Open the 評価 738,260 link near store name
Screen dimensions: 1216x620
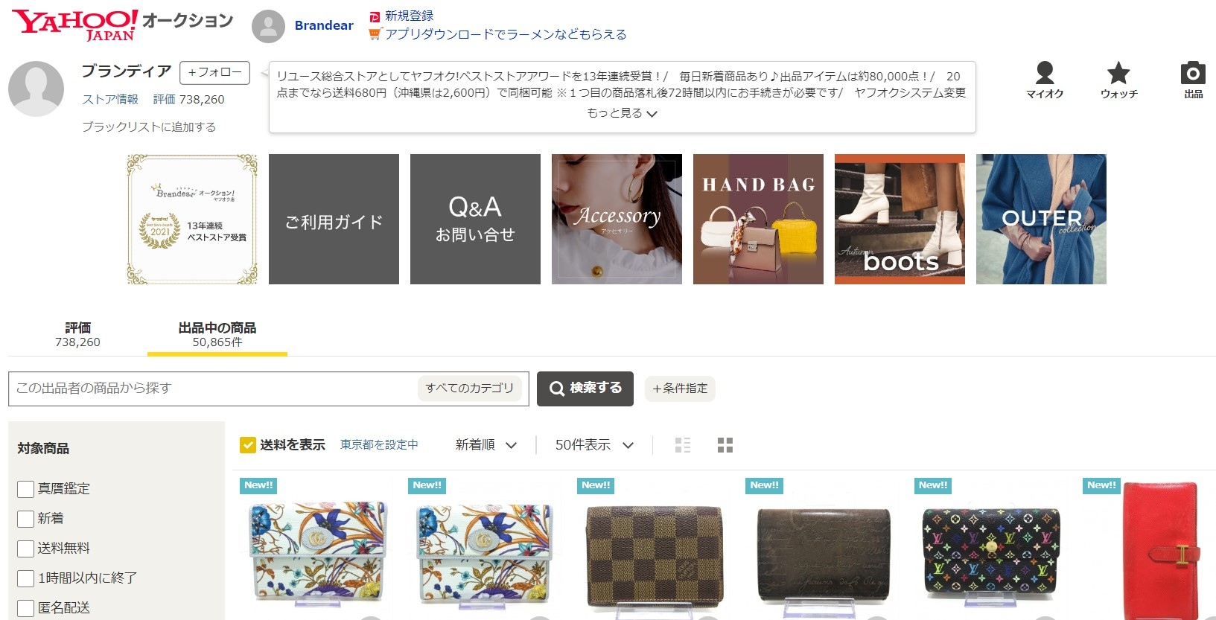point(188,99)
